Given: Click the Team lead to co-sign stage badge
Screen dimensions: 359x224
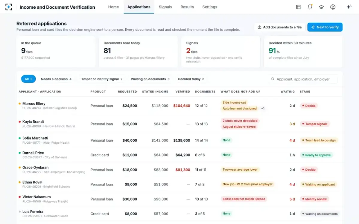Looking at the screenshot, I should click(319, 140).
